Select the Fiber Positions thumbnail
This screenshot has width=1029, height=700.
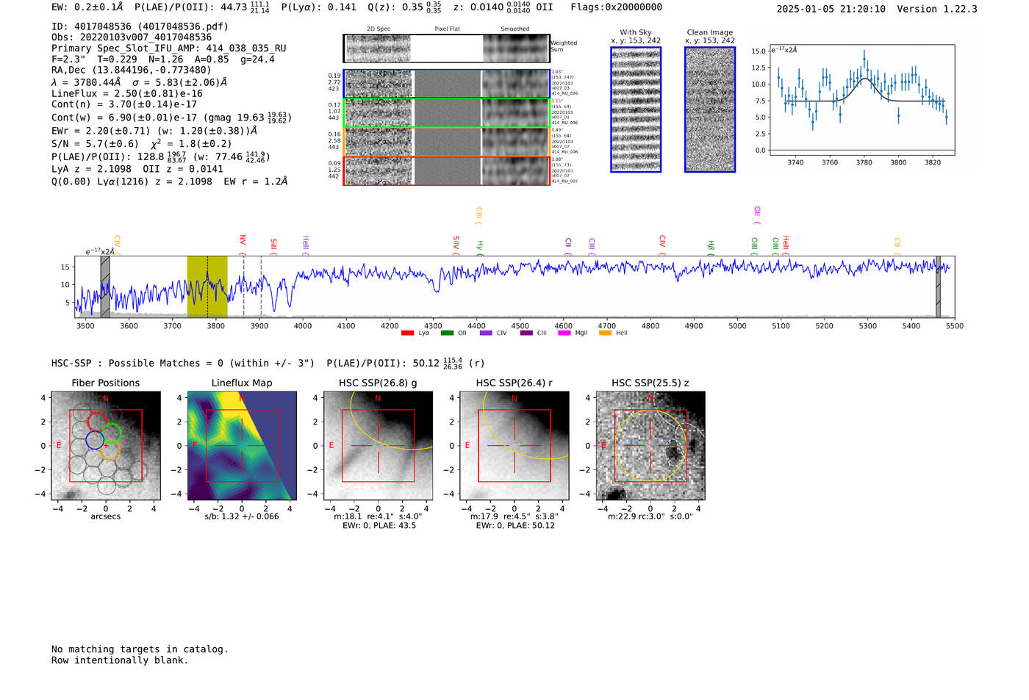tap(106, 446)
